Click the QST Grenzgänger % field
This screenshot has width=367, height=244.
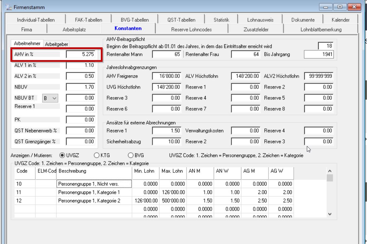click(x=81, y=142)
